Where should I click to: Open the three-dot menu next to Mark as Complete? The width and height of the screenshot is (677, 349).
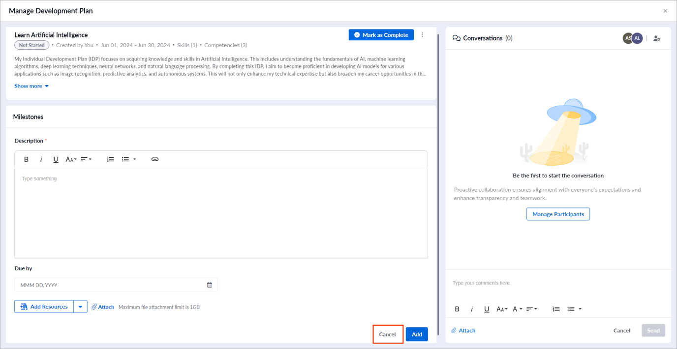click(422, 34)
